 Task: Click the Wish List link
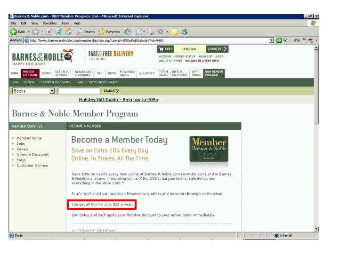tap(206, 56)
